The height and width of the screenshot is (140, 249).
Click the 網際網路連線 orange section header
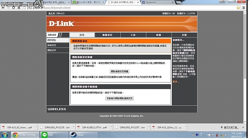(x=121, y=41)
